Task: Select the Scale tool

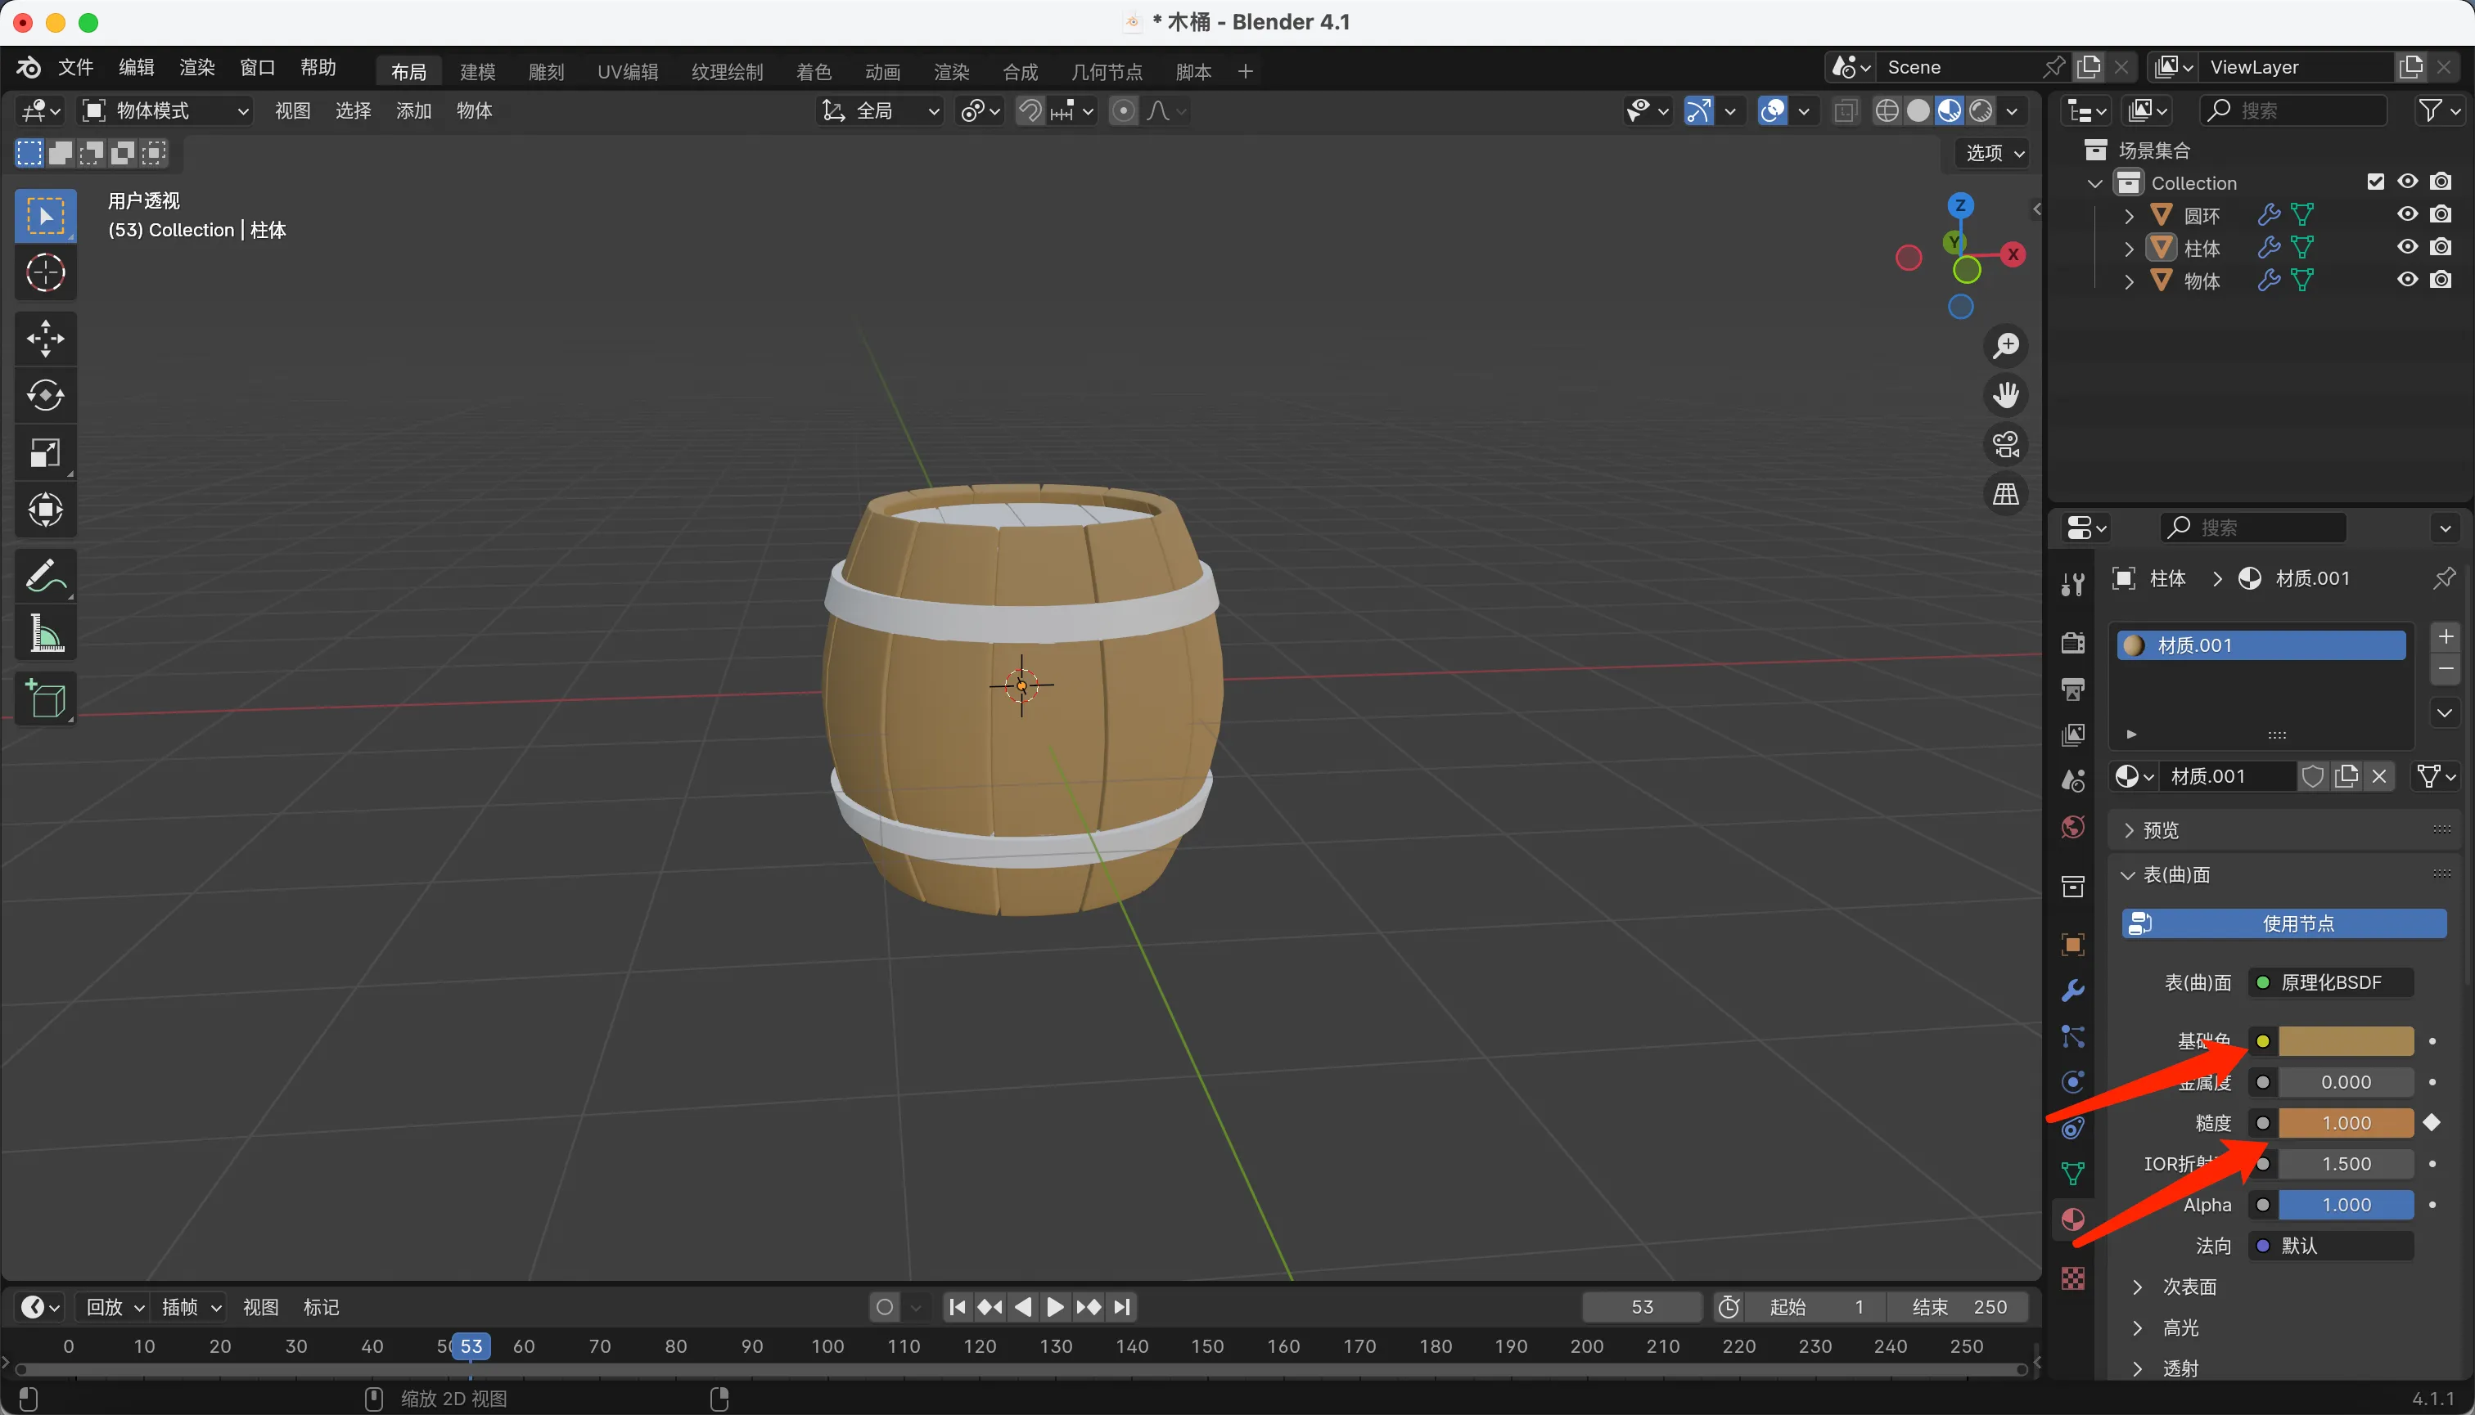Action: pos(45,453)
